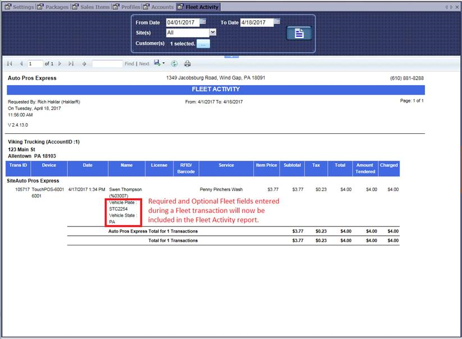
Task: Expand the Site(s) dropdown
Action: pos(213,32)
